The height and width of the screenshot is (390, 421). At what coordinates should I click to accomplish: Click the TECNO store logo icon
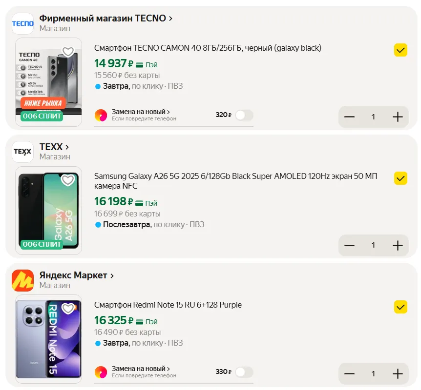coord(22,23)
